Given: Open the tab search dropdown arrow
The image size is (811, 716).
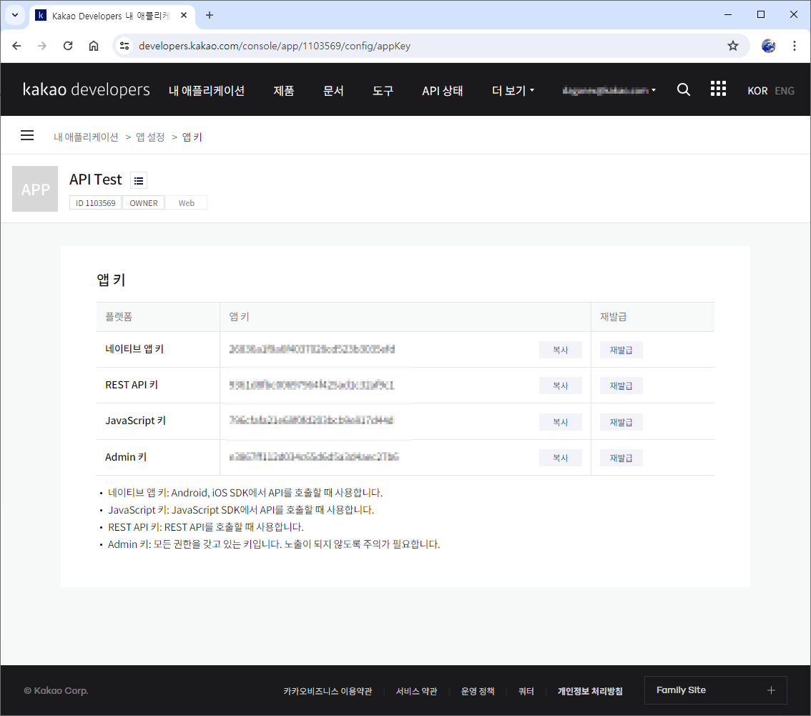Looking at the screenshot, I should [15, 15].
